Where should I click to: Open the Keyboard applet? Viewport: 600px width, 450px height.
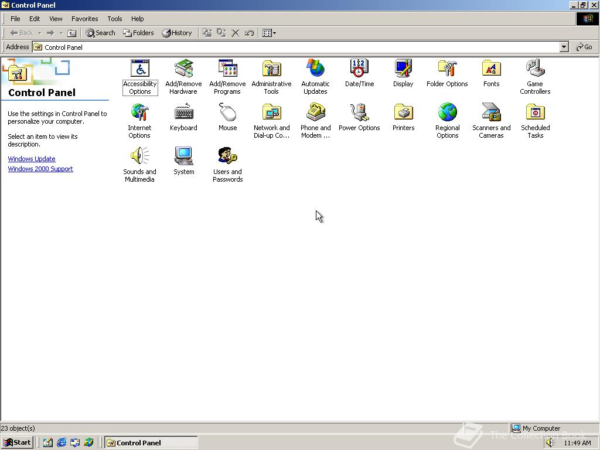coord(183,117)
